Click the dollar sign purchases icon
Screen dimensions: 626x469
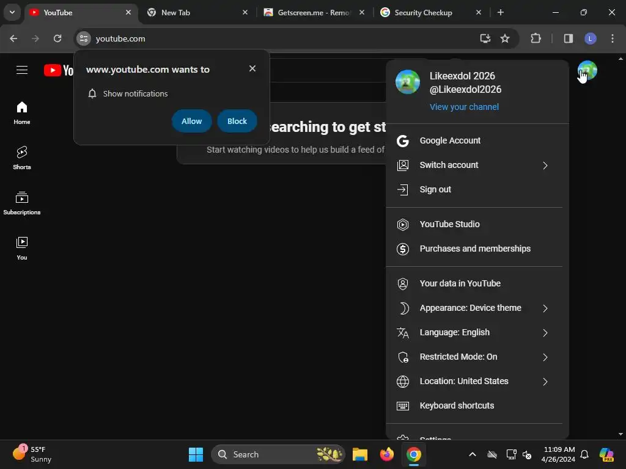point(402,249)
